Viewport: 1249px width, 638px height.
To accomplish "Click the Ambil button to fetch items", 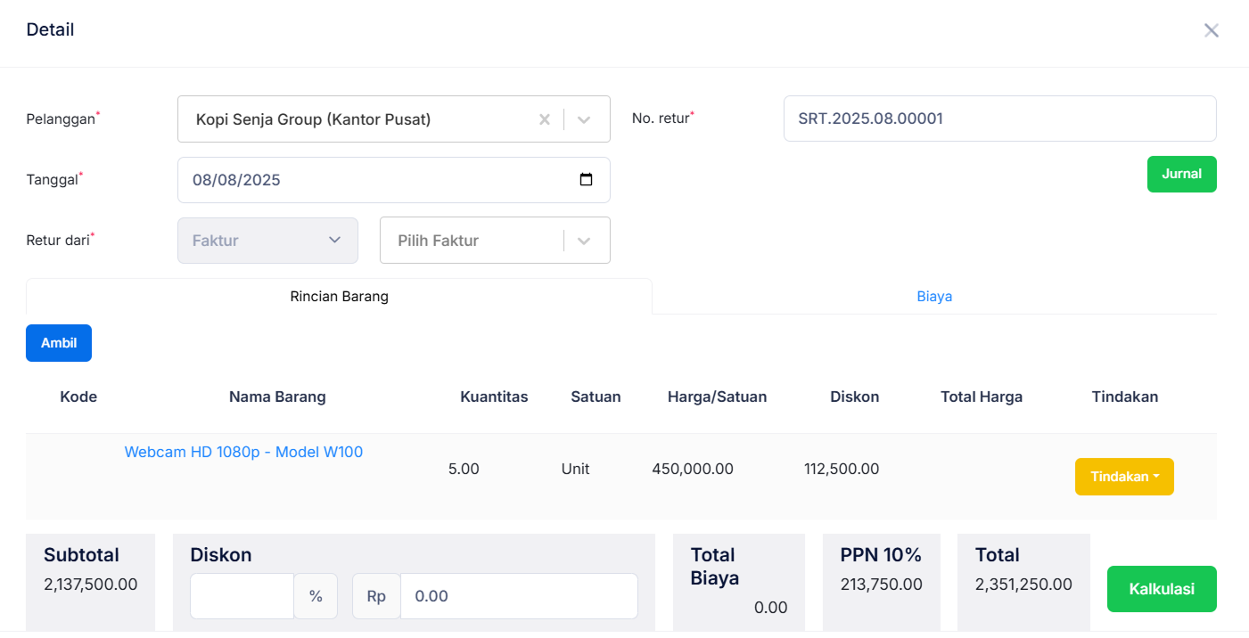I will (58, 342).
